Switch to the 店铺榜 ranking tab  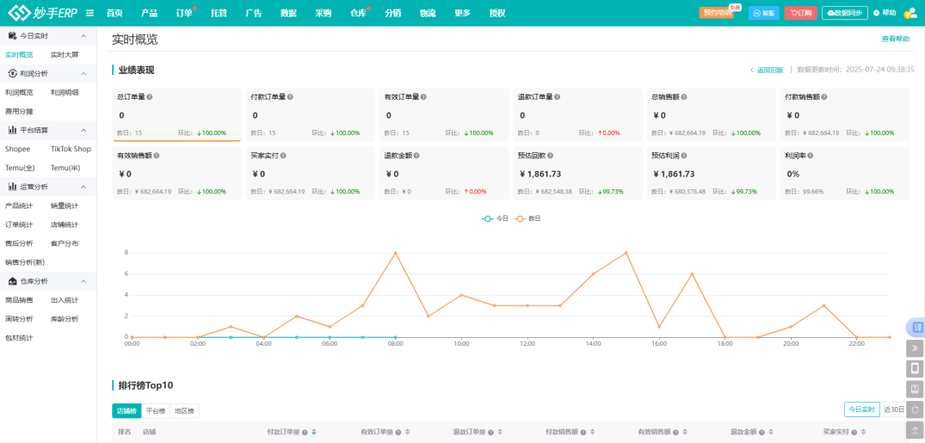[x=126, y=410]
